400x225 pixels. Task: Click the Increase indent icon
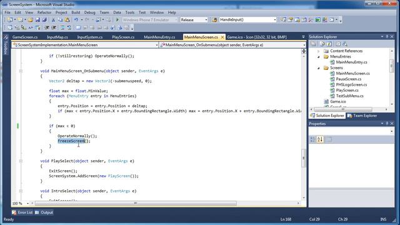[x=54, y=27]
